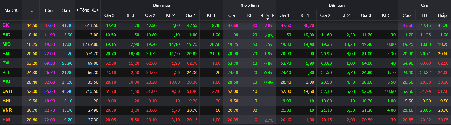This screenshot has height=125, width=451.
Task: Click left arrow beside Tổng KL header
Action: click(78, 10)
